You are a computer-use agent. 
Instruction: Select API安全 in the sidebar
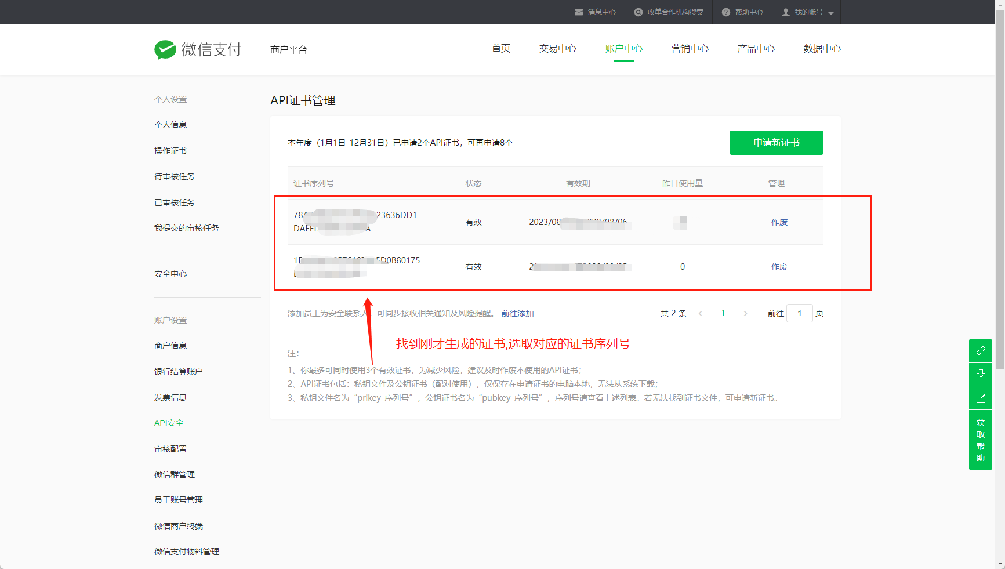169,423
